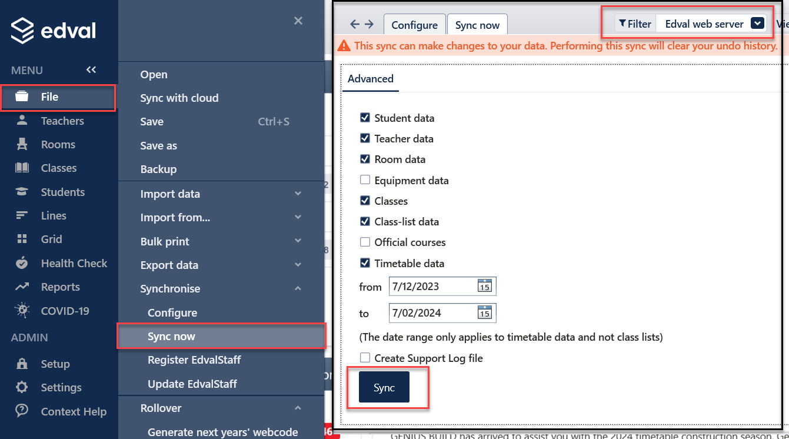The height and width of the screenshot is (439, 789).
Task: Click the Health Check apple icon
Action: [x=22, y=263]
